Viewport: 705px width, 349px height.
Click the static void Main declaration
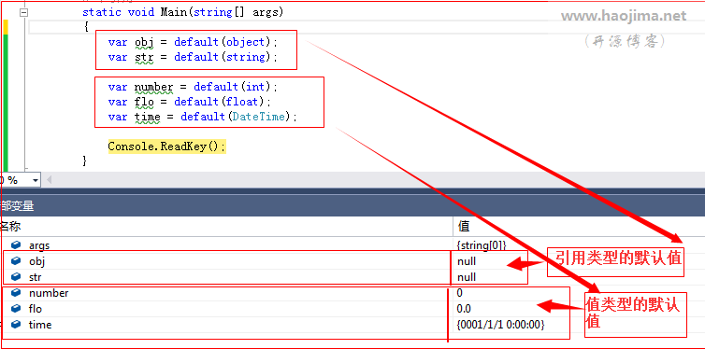coord(183,12)
